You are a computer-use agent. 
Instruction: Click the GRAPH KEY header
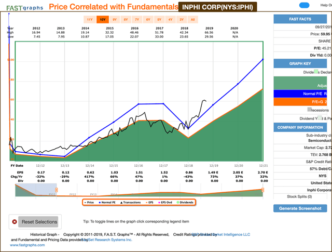[300, 63]
